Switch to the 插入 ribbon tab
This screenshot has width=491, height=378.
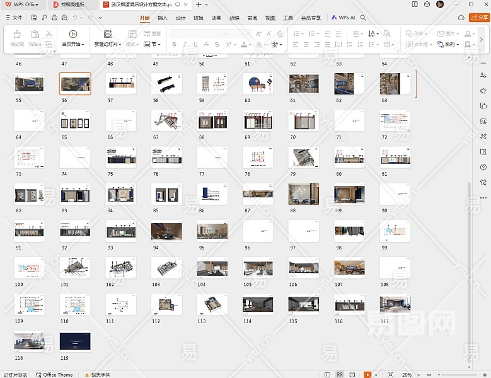click(163, 18)
